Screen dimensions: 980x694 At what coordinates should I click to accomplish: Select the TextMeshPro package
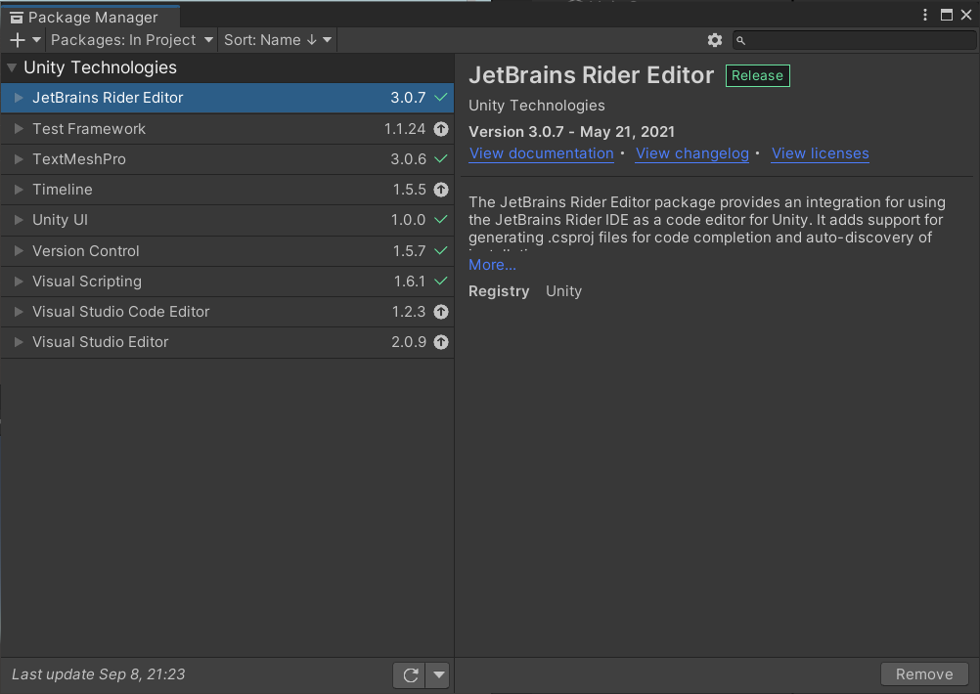[x=228, y=159]
